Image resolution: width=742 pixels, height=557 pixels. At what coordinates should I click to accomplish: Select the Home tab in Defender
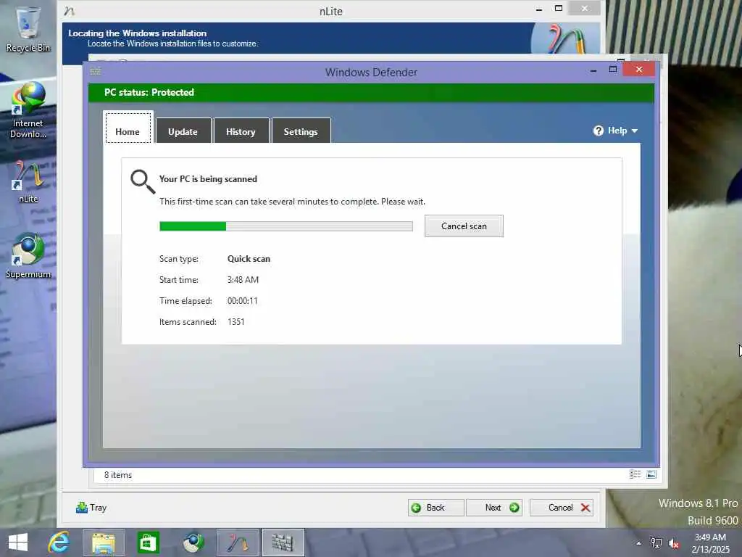(x=128, y=128)
